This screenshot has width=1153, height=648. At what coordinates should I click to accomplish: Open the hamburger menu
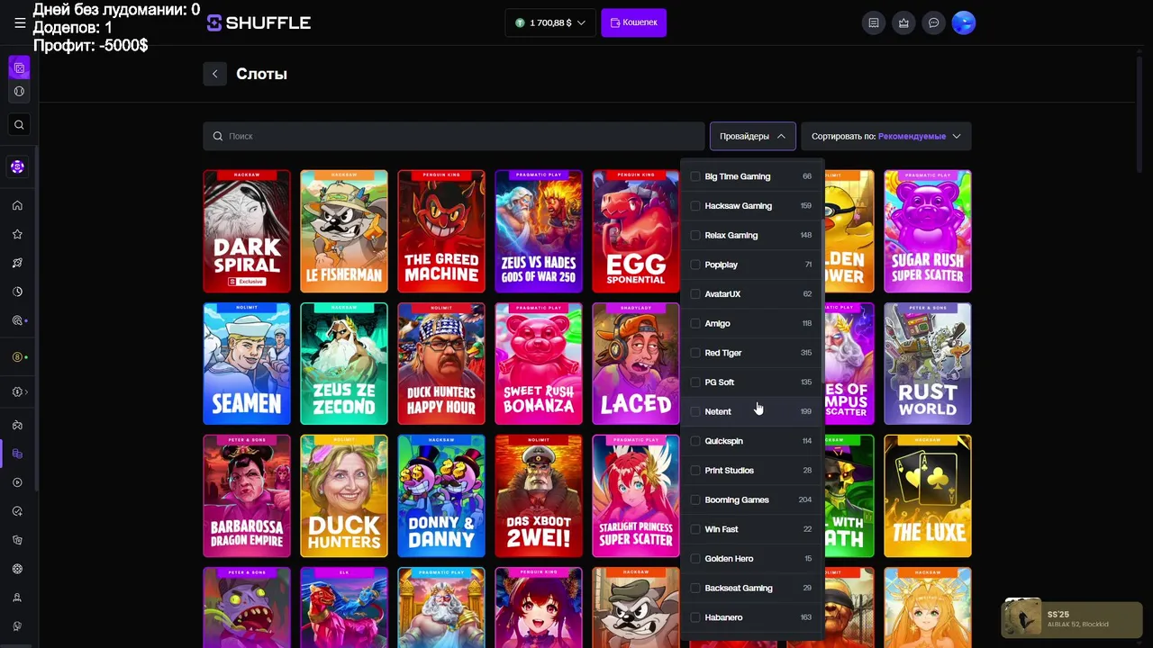(20, 22)
